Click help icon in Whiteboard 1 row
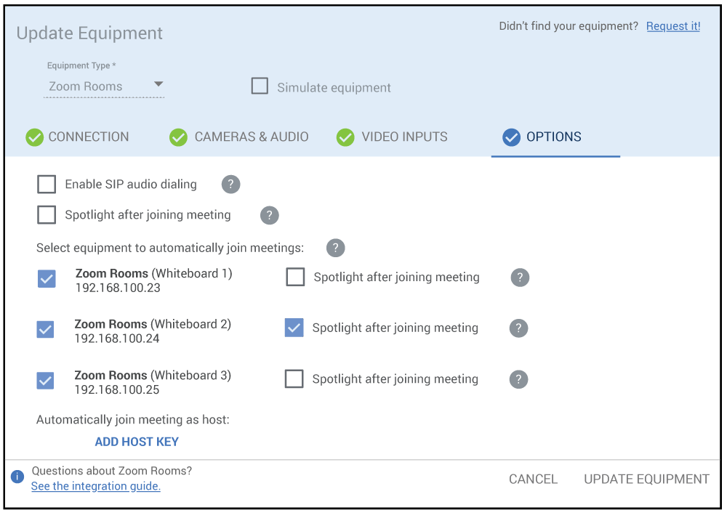The image size is (727, 510). coord(520,278)
